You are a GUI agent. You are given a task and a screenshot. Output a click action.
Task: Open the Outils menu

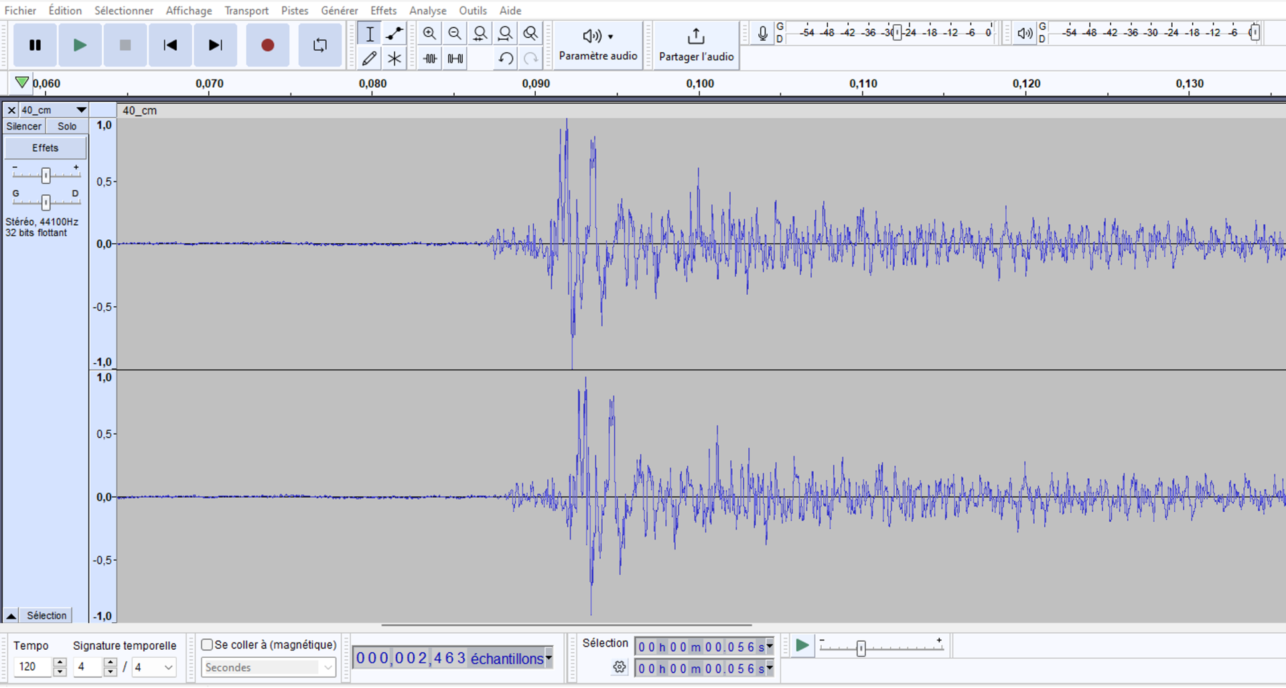(473, 10)
